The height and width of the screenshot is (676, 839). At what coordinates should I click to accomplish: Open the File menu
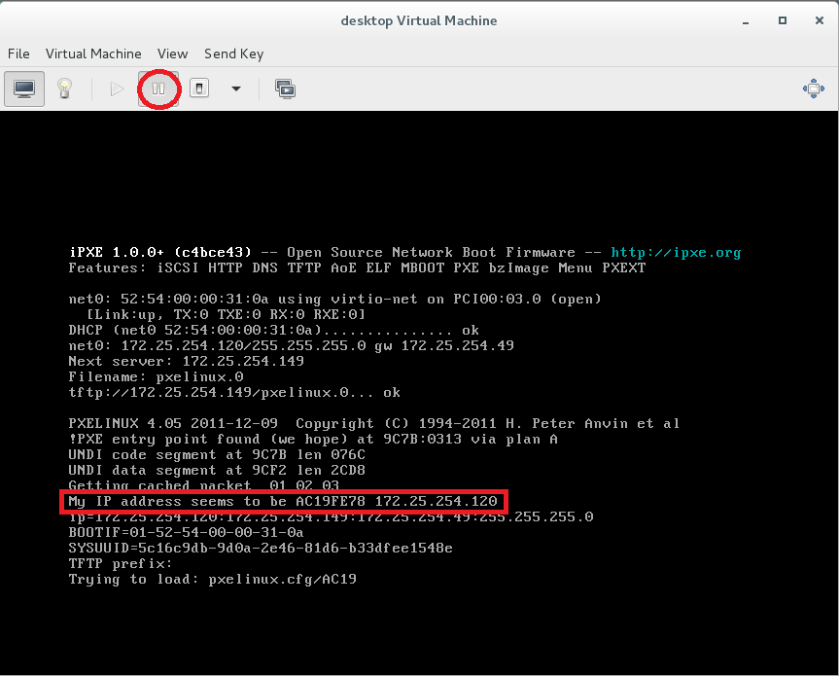click(x=18, y=53)
